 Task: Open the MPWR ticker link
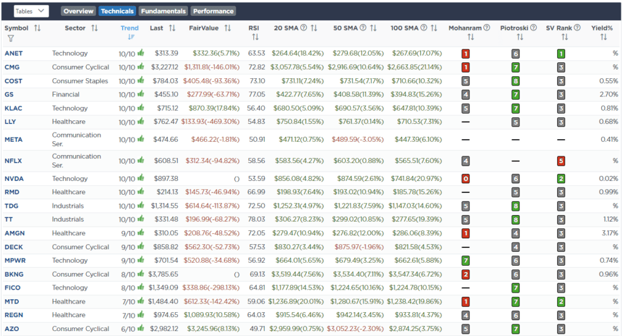click(15, 260)
